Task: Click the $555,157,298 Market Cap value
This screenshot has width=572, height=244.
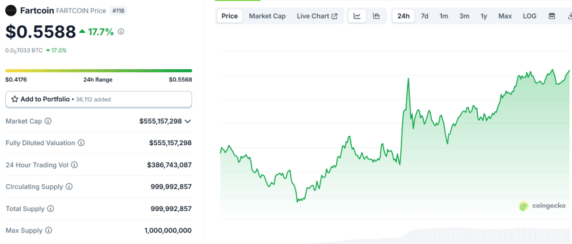Action: point(160,121)
